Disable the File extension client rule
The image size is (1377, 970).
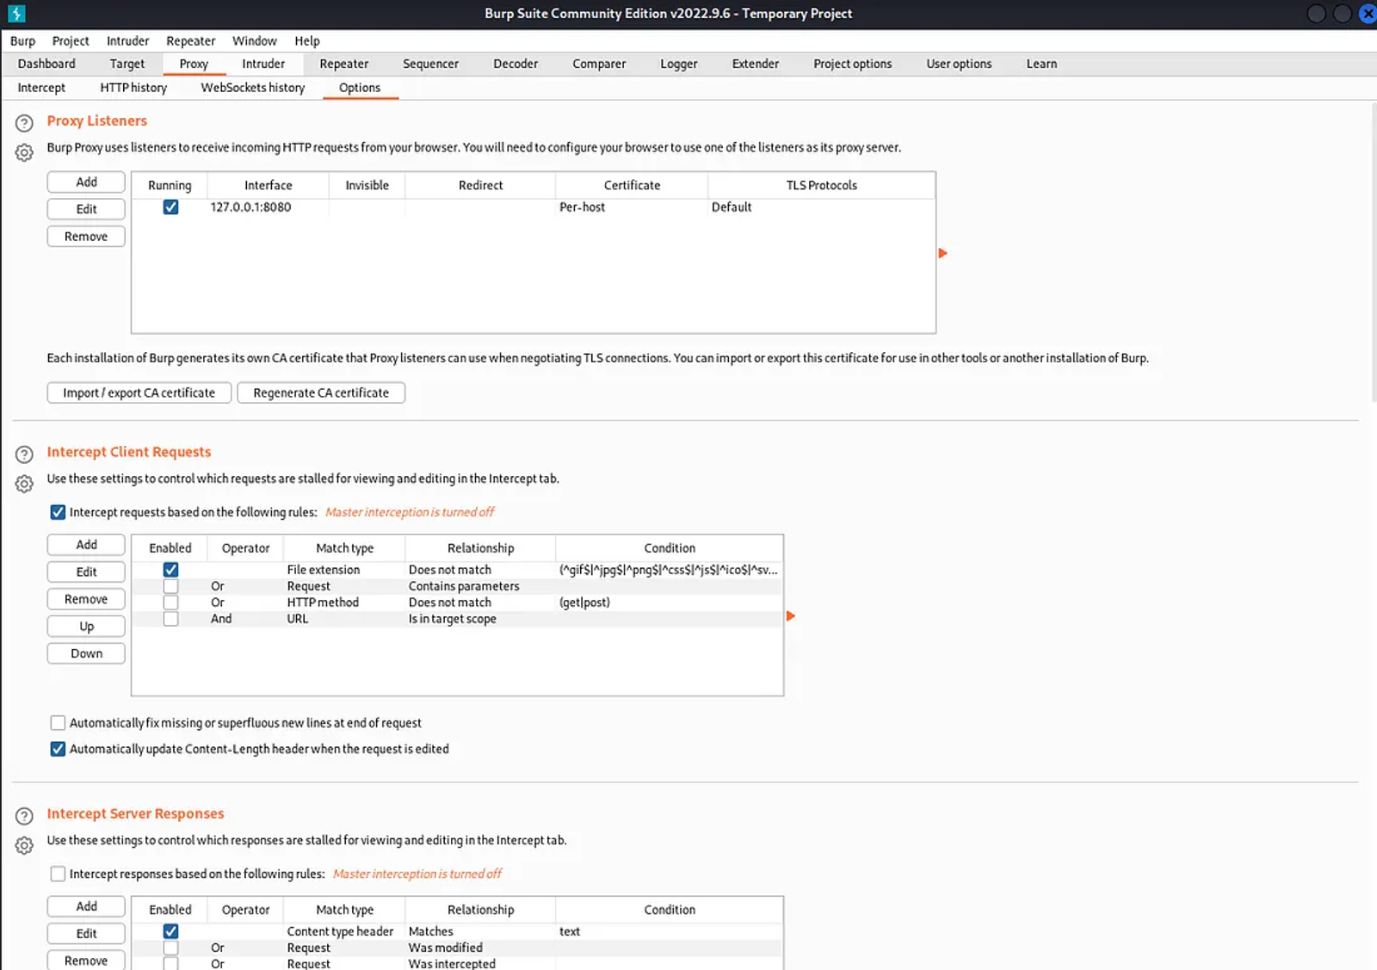[x=170, y=570]
